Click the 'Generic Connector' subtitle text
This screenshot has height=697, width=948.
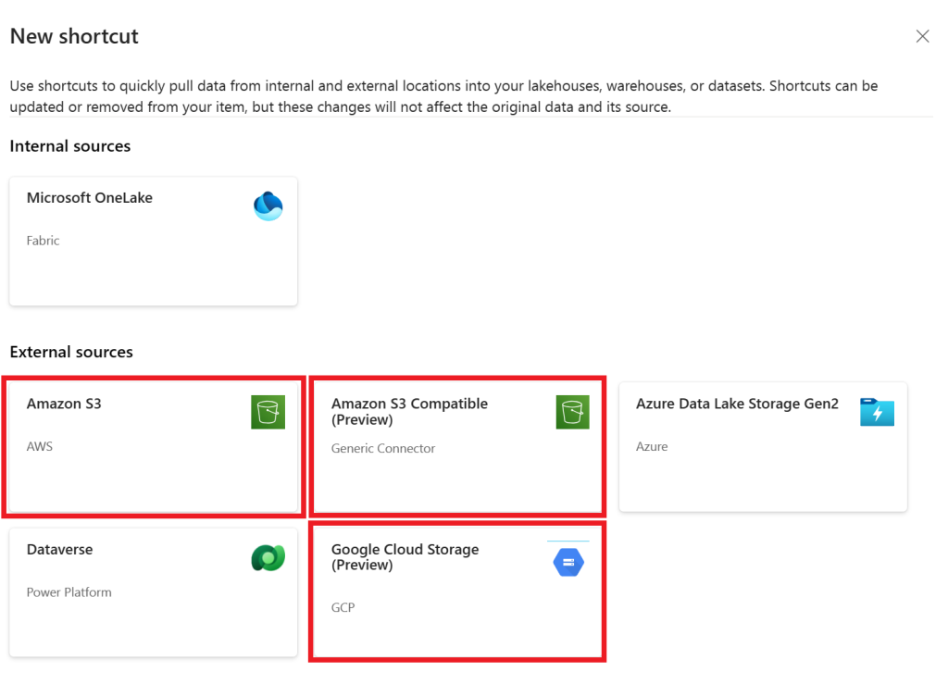tap(383, 449)
